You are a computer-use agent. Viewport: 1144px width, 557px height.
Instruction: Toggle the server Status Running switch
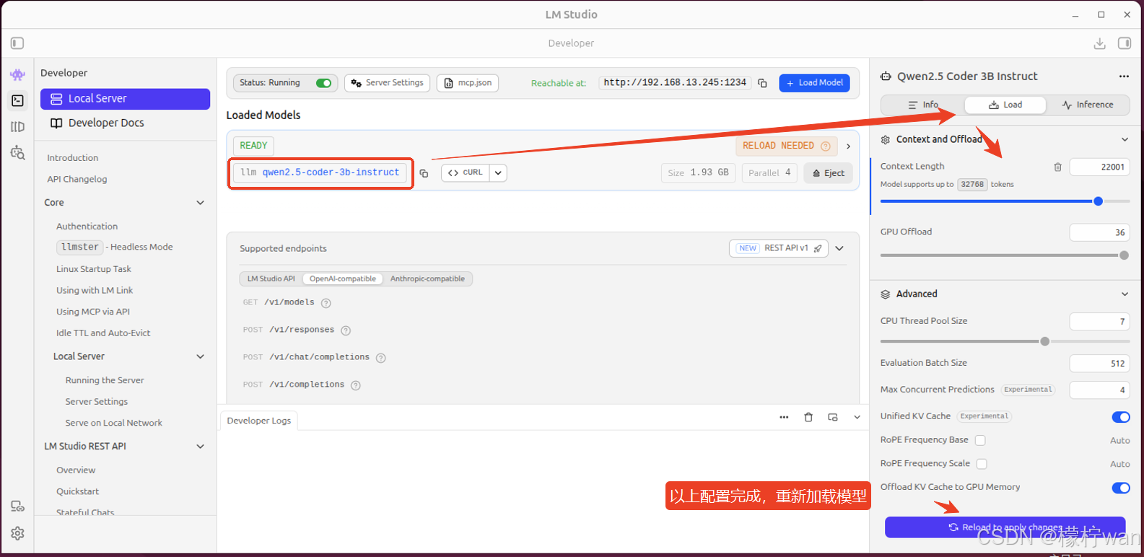[323, 83]
